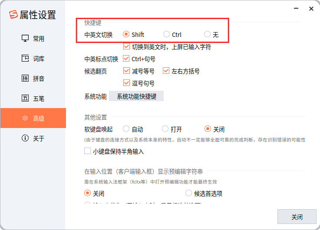Select the 候选首选项 radio option

[188, 193]
